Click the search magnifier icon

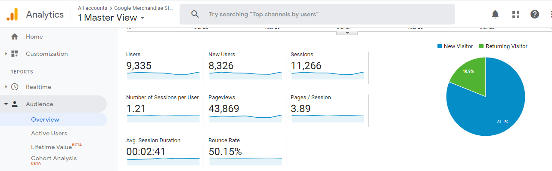click(x=195, y=14)
